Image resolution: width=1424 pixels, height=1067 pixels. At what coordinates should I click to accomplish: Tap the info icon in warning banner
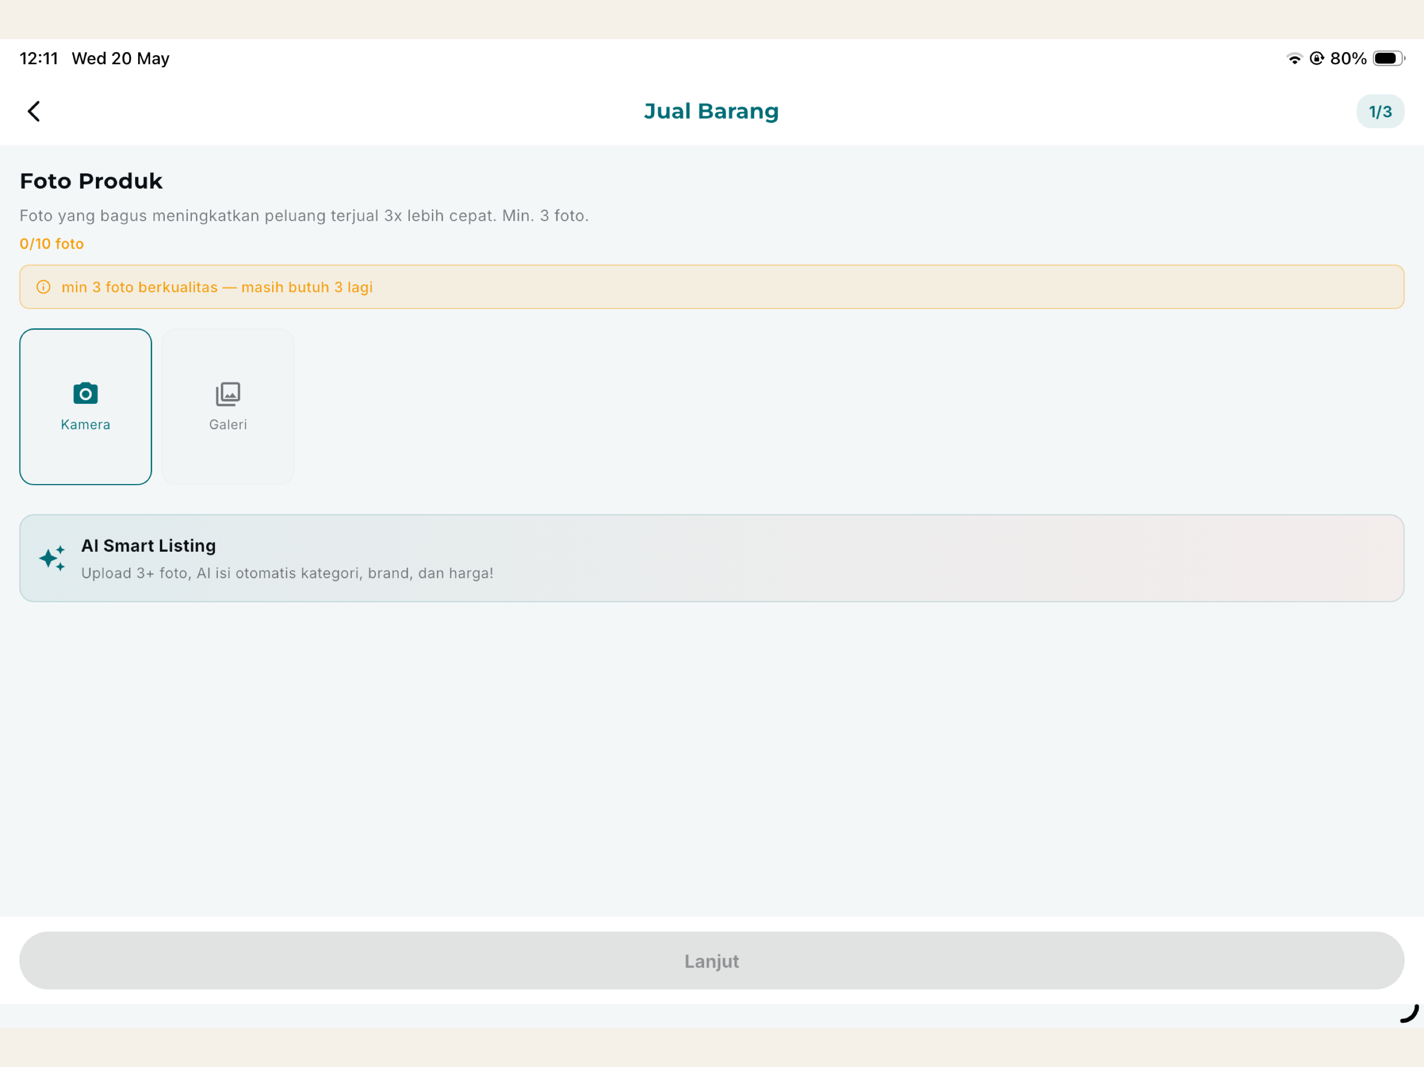(x=43, y=287)
